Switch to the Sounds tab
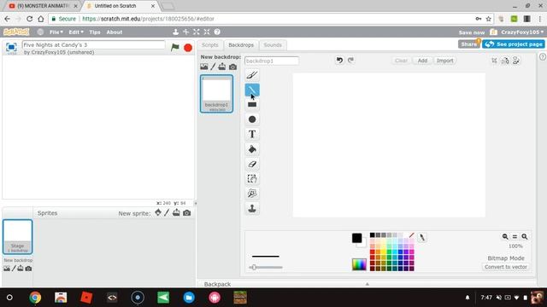Image resolution: width=547 pixels, height=307 pixels. 273,45
